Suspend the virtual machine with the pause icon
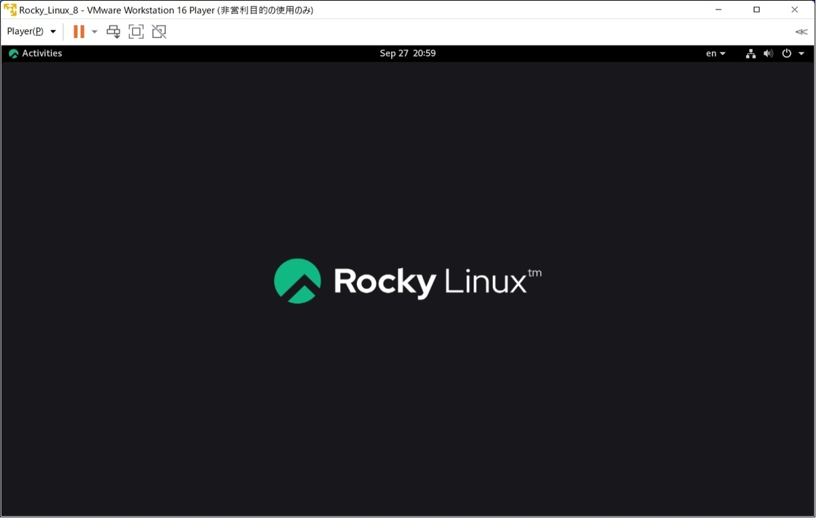This screenshot has height=518, width=816. 78,31
